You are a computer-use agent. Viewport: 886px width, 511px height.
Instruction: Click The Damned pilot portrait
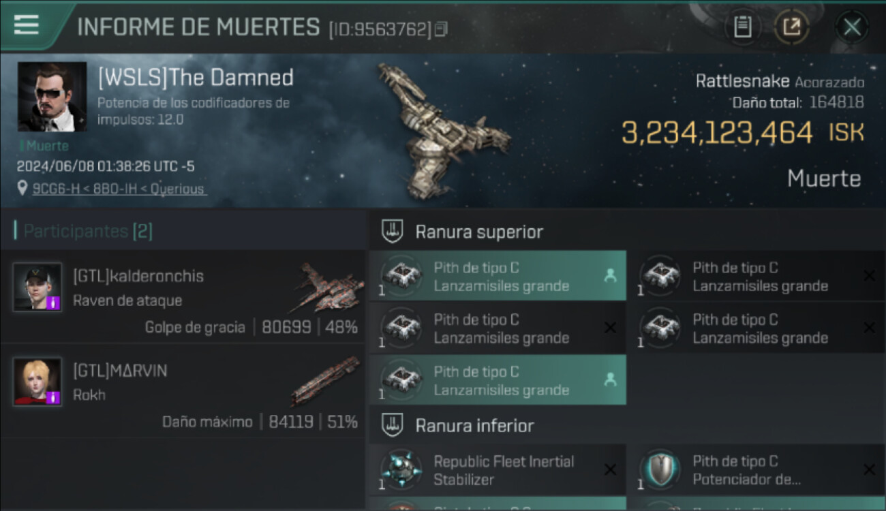52,97
